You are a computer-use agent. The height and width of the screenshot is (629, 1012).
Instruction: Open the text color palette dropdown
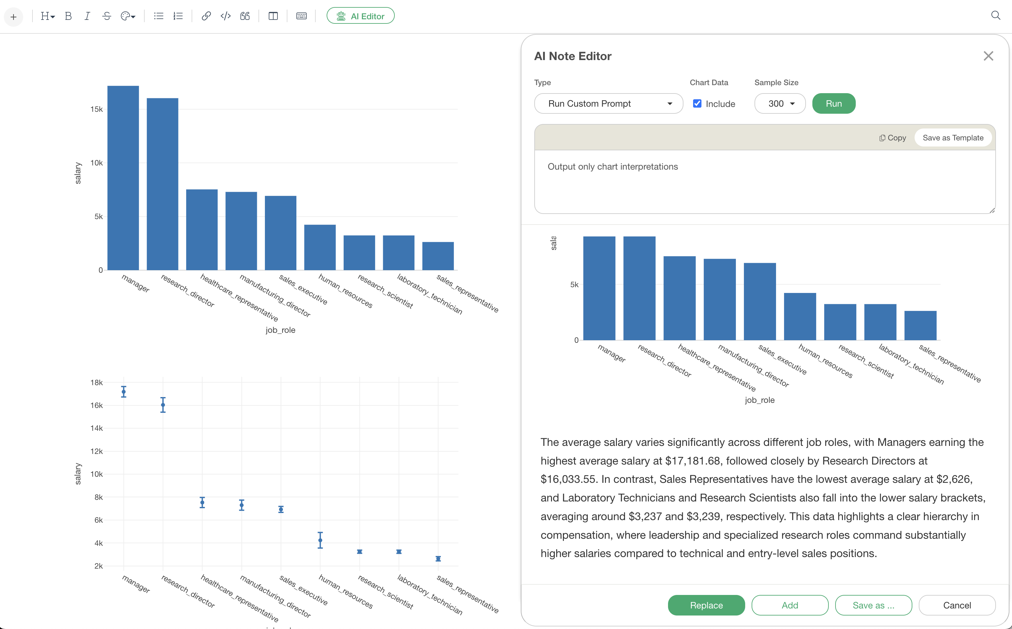(x=128, y=16)
